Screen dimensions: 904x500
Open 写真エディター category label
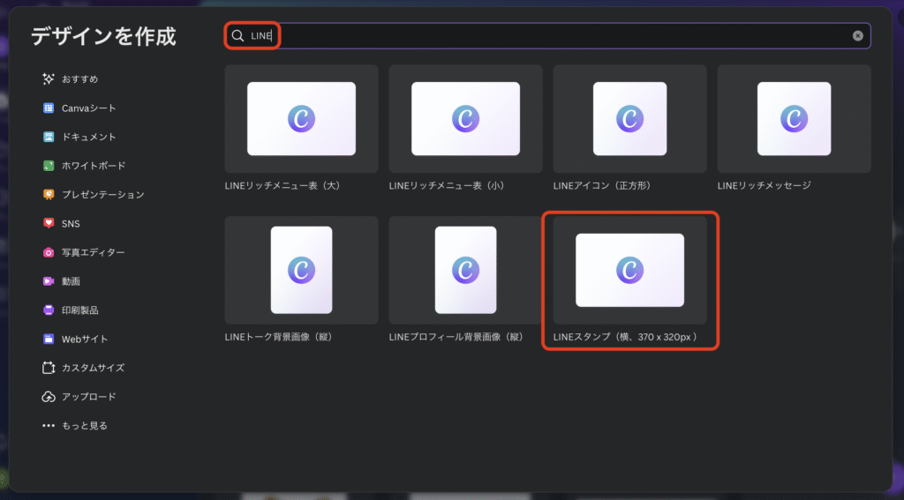pyautogui.click(x=94, y=252)
